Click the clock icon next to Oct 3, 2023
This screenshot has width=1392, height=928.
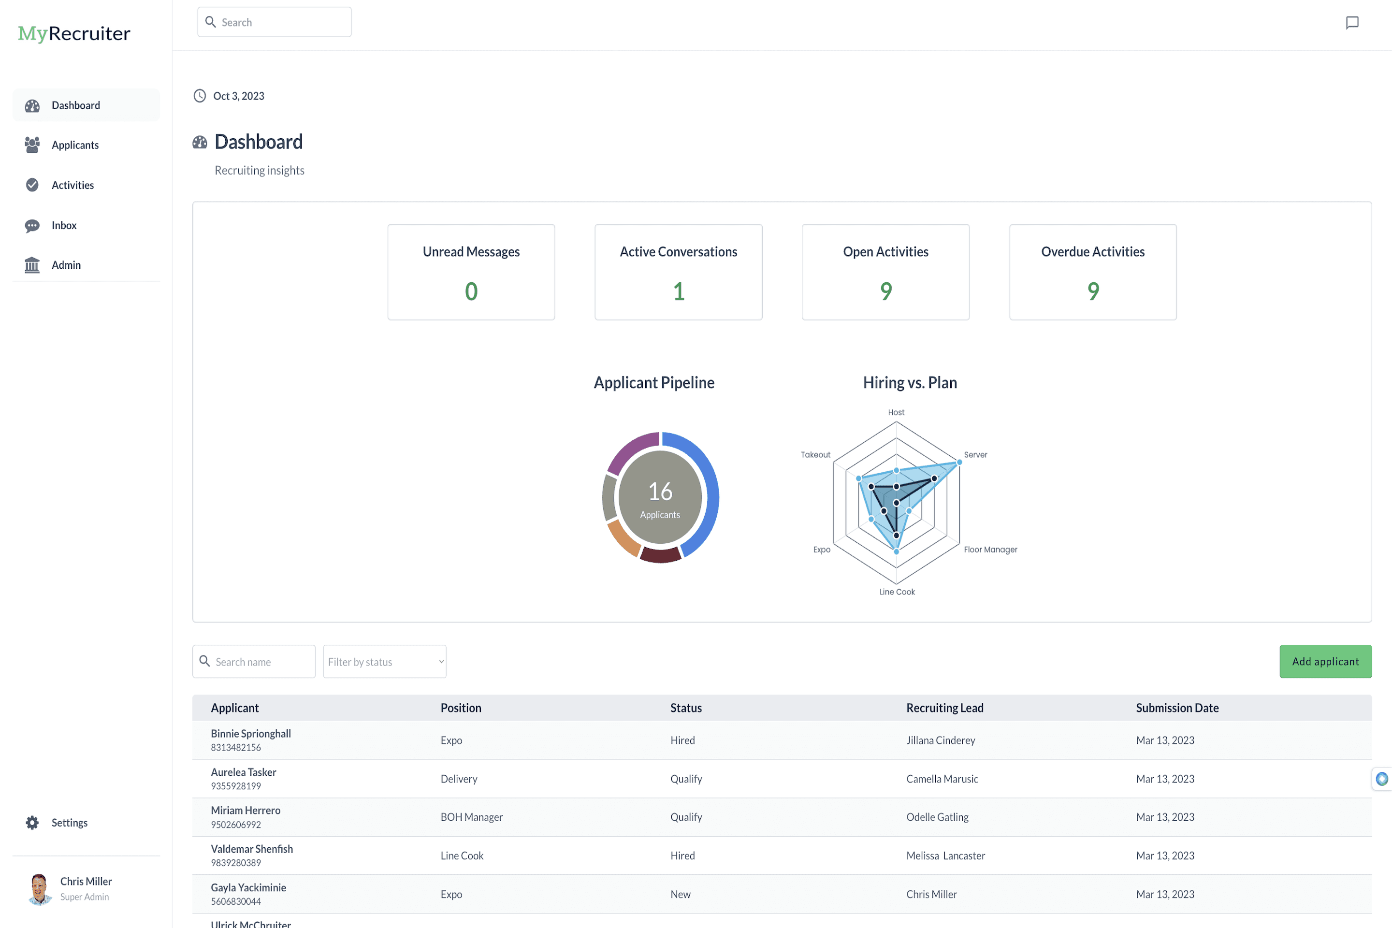200,95
